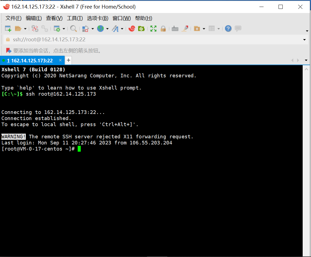The height and width of the screenshot is (257, 311).
Task: Open the 选项卡(B) menu
Action: coord(98,18)
